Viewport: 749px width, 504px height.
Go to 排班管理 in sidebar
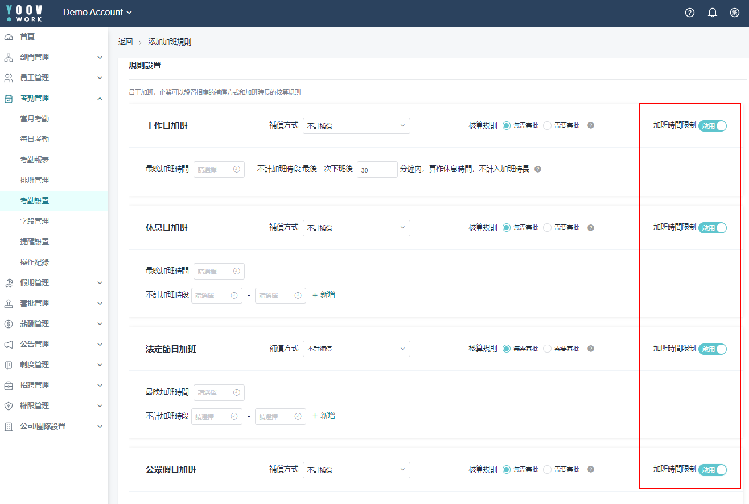point(34,180)
